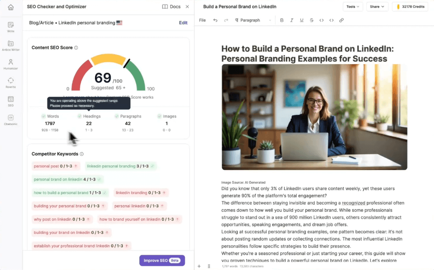Open the Docs link in the SEO panel
Image resolution: width=434 pixels, height=270 pixels.
pos(171,7)
